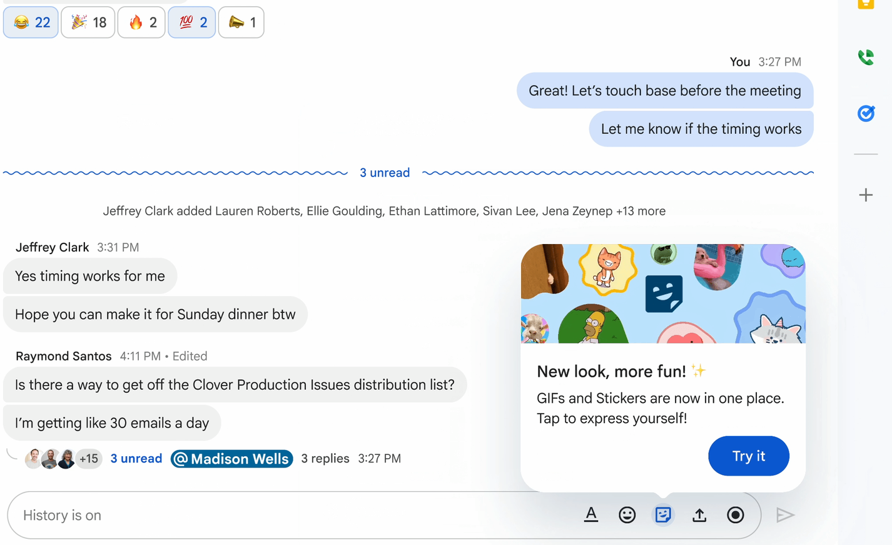Toggle the laughing emoji reaction
Screen dimensions: 892x545
click(x=31, y=23)
